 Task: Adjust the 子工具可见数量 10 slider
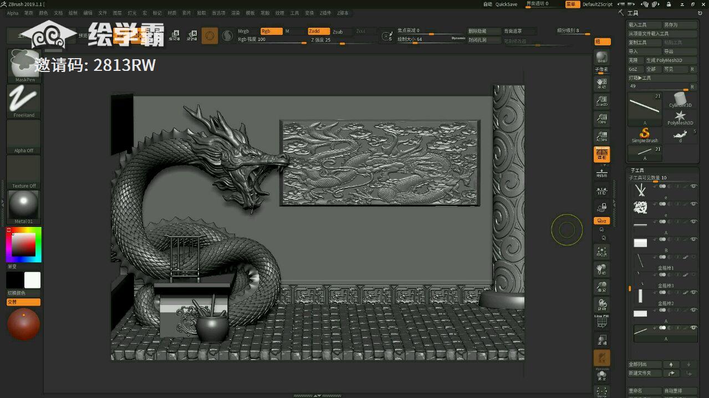coord(662,178)
